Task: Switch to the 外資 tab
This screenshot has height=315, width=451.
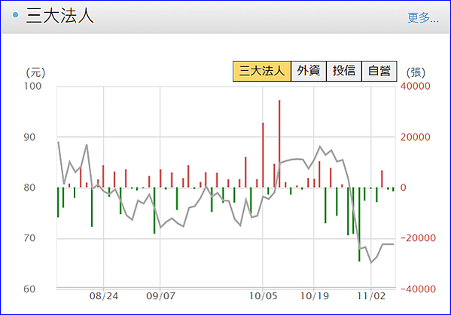Action: [x=309, y=71]
